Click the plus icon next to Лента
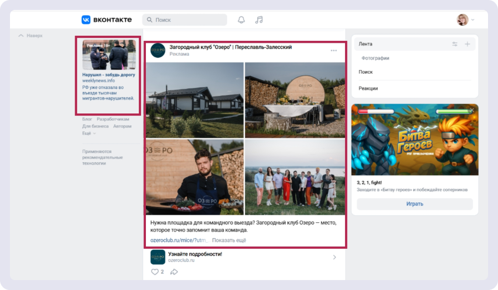The width and height of the screenshot is (498, 290). point(467,44)
